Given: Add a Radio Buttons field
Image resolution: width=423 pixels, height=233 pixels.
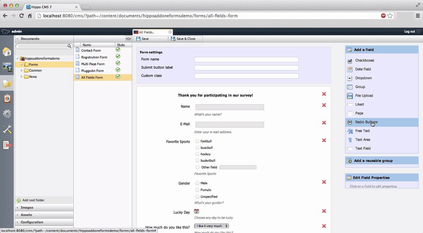Looking at the screenshot, I should [382, 122].
